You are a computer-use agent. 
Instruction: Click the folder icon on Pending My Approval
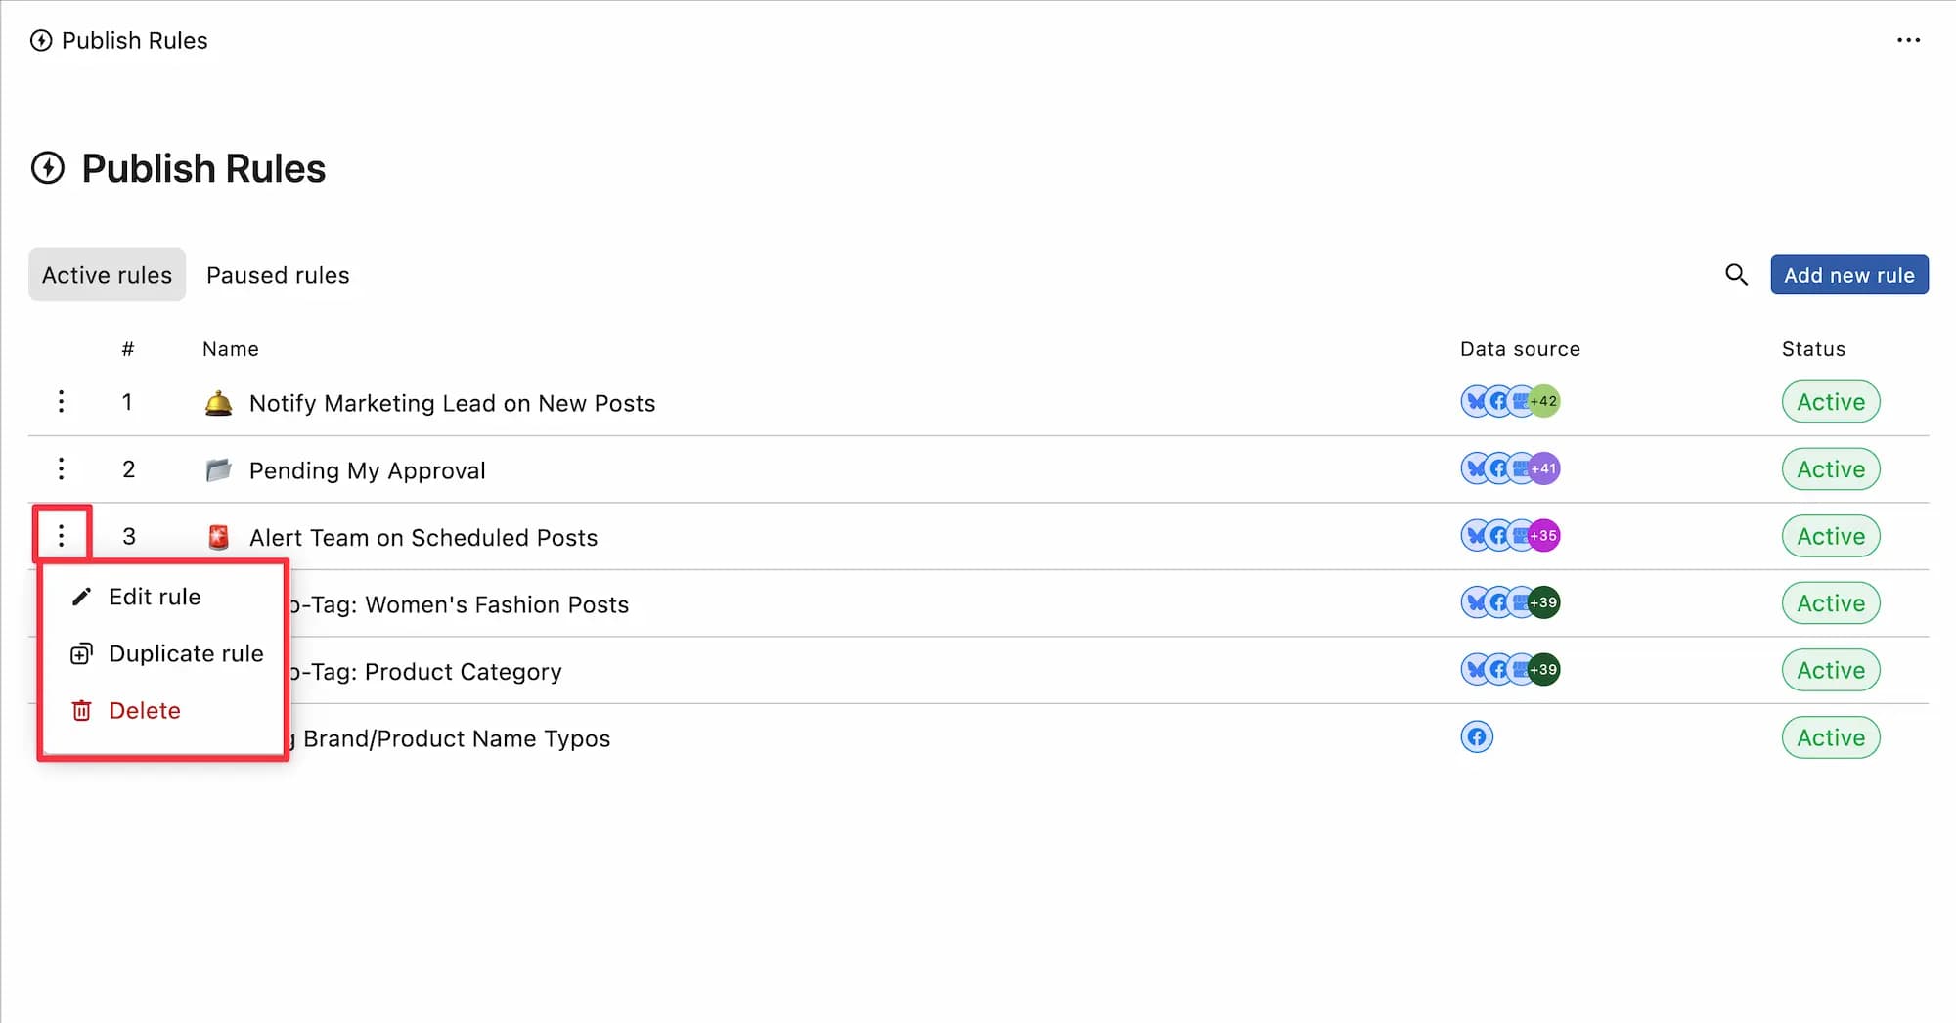click(218, 470)
